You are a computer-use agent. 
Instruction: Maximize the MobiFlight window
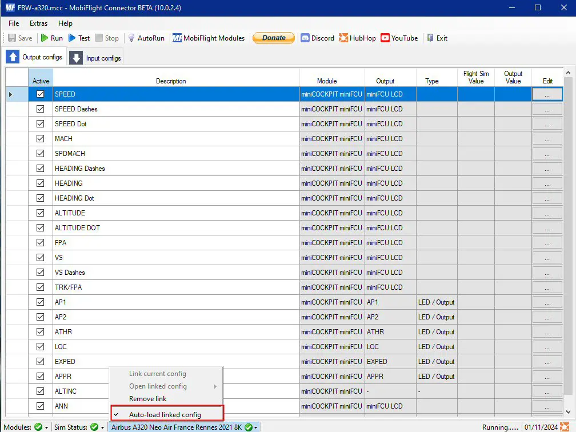pyautogui.click(x=537, y=8)
